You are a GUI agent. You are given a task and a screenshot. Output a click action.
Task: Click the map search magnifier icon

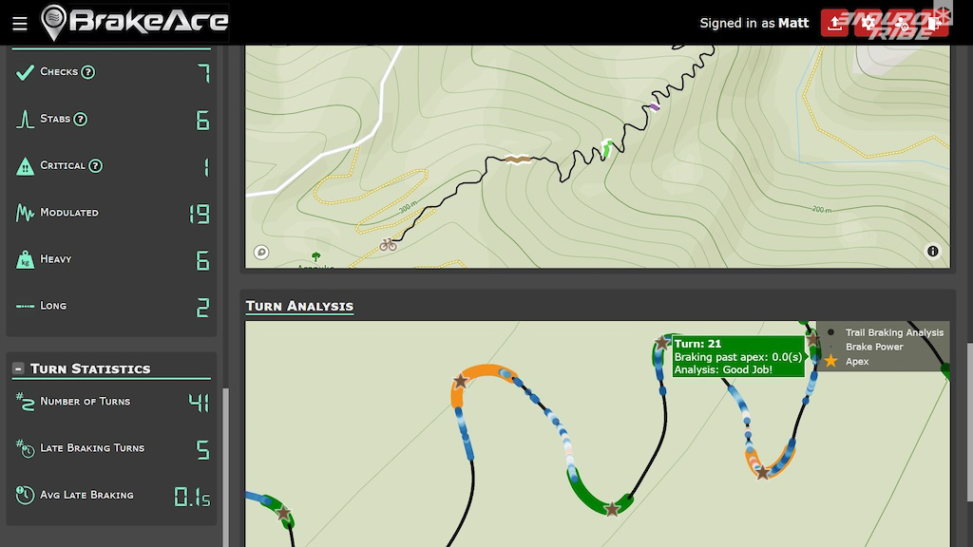(261, 253)
